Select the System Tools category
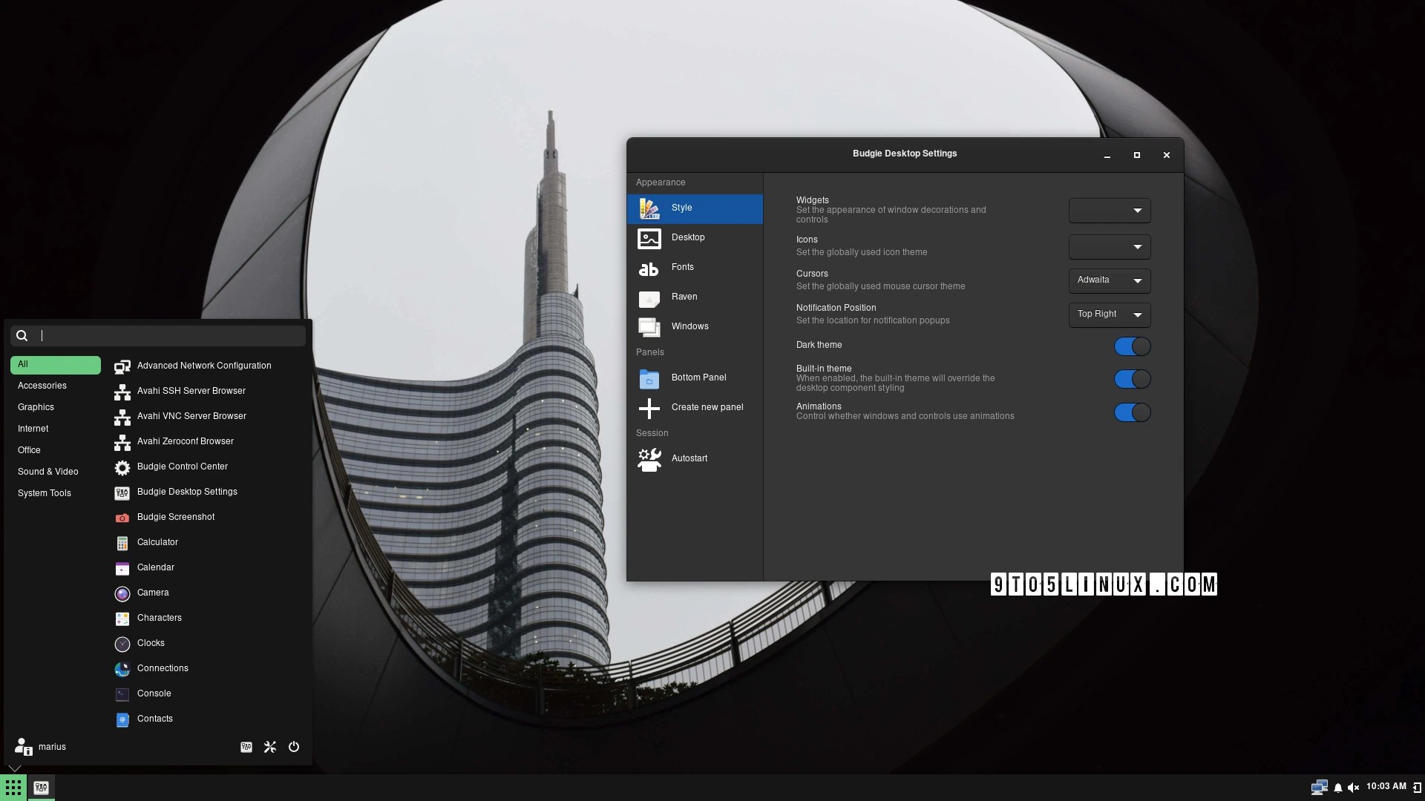The width and height of the screenshot is (1425, 801). 56,494
